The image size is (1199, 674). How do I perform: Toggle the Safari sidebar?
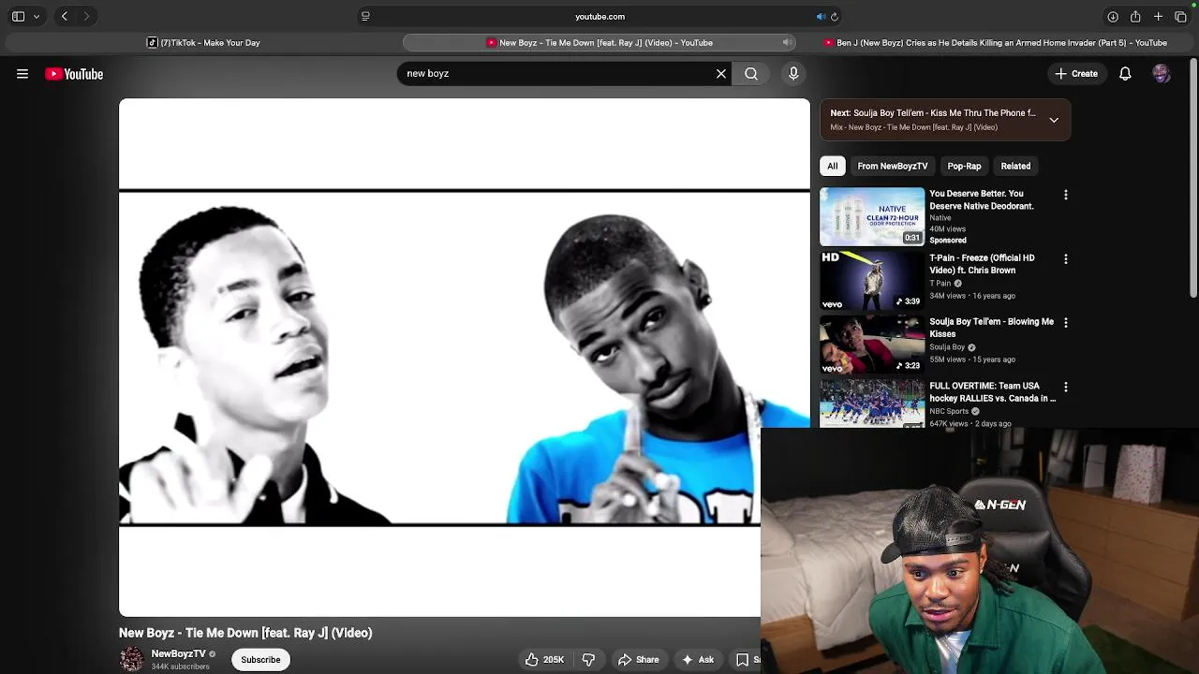click(x=18, y=16)
